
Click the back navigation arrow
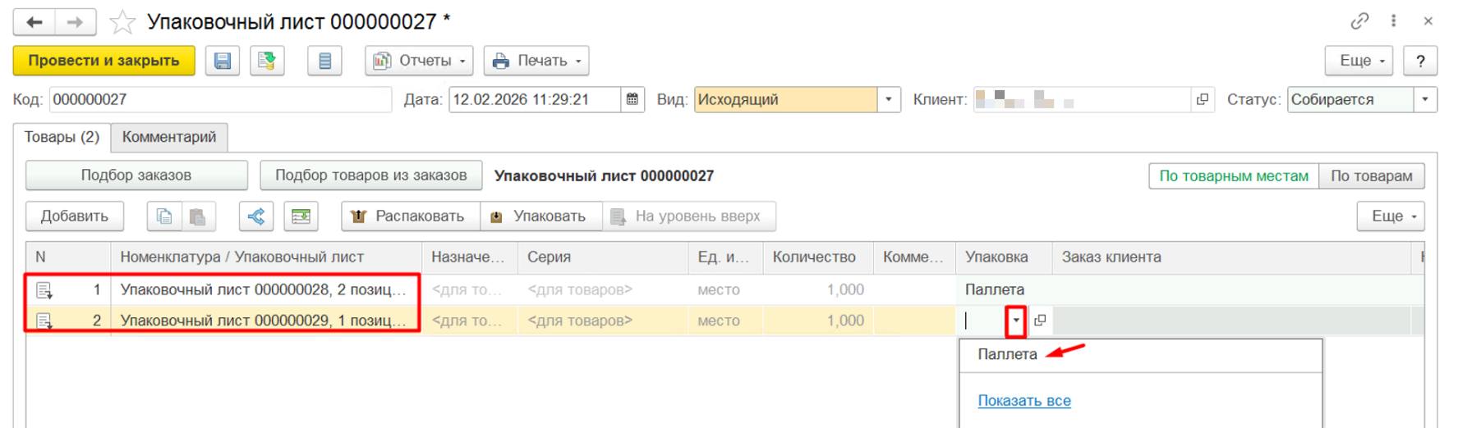tap(34, 22)
